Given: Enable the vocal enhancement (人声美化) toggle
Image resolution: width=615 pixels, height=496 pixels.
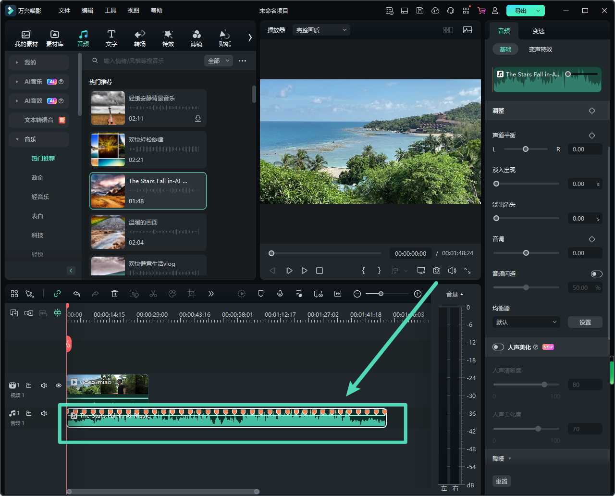Looking at the screenshot, I should [x=498, y=347].
